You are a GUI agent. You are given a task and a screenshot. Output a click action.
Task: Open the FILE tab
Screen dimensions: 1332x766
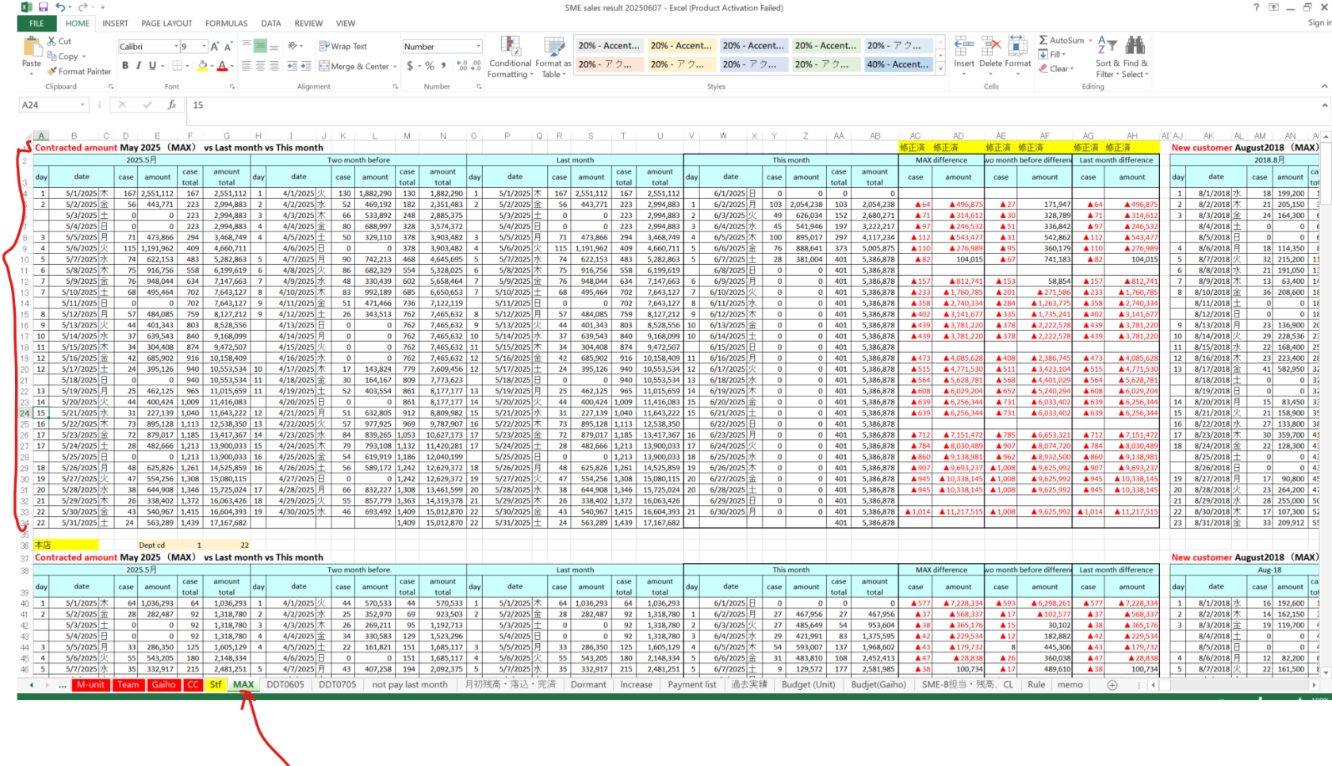[36, 24]
